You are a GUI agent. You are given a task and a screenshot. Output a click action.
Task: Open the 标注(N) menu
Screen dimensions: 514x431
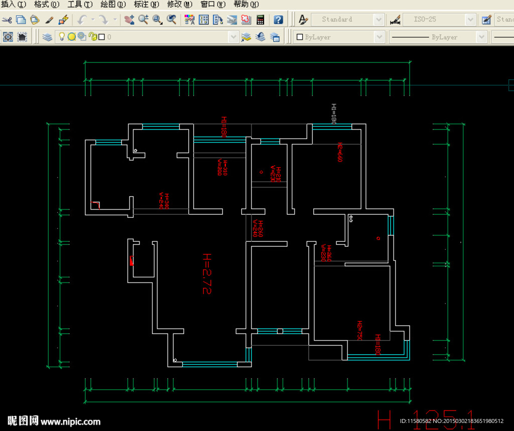(x=147, y=5)
